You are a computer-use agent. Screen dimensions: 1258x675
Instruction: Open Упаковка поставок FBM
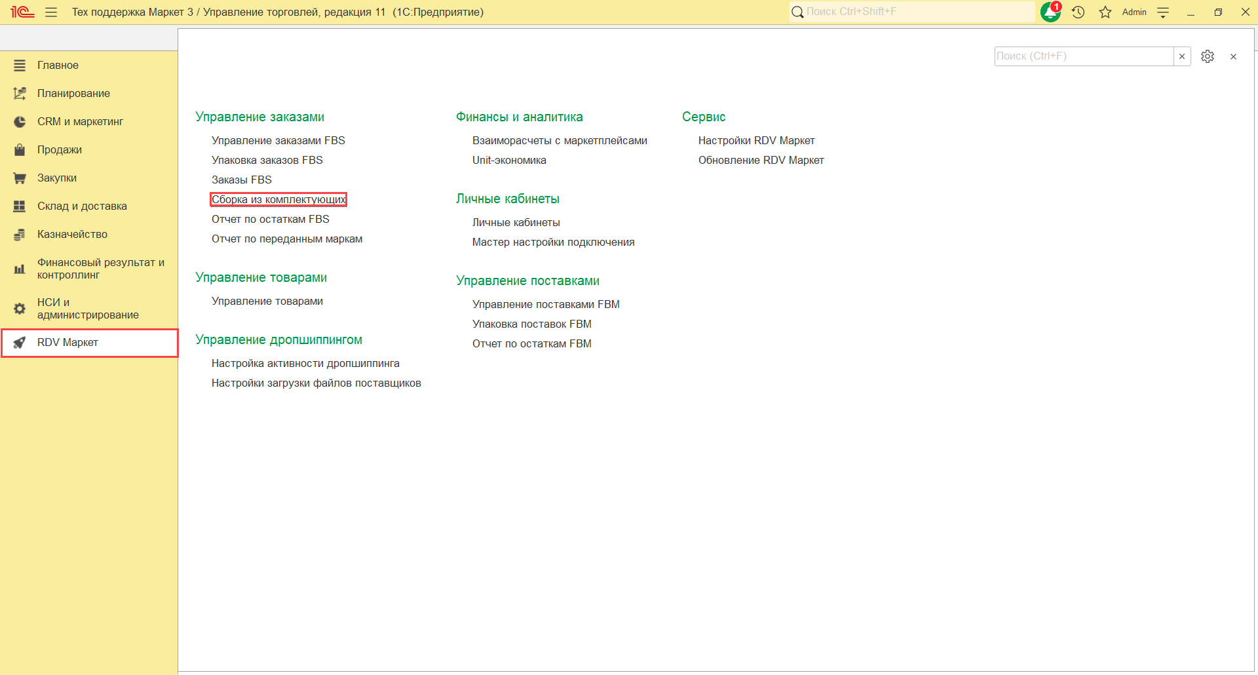(532, 324)
